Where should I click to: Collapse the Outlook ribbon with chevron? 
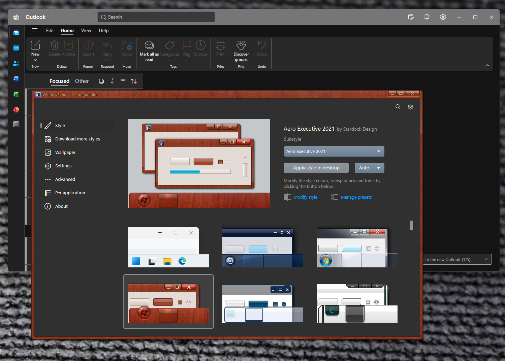tap(487, 65)
